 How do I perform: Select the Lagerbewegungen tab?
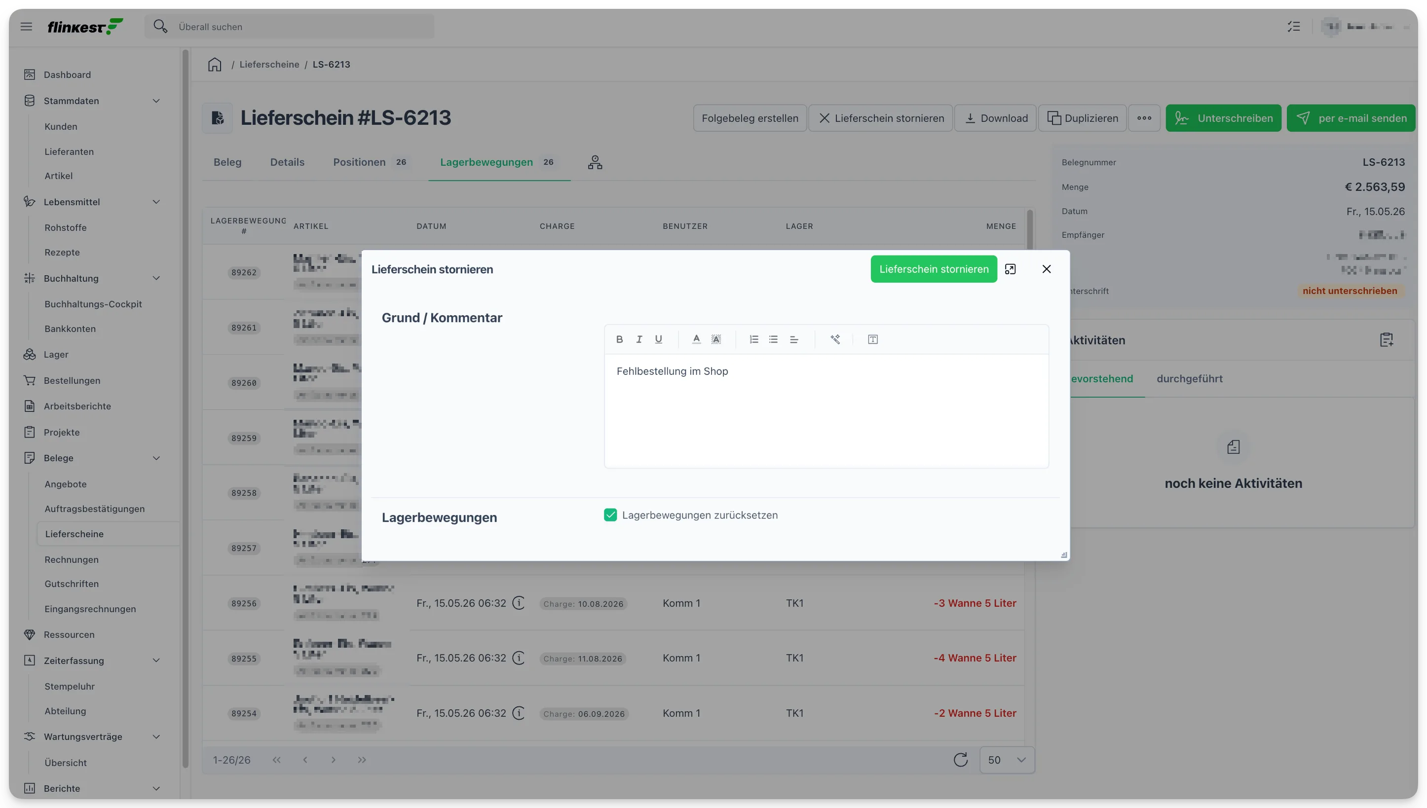[x=498, y=162]
